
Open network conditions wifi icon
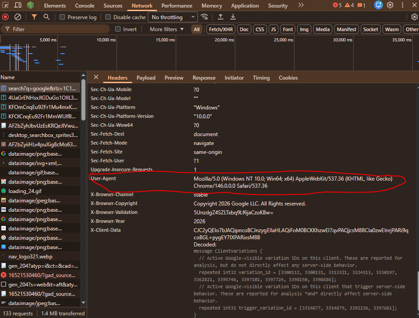(205, 17)
